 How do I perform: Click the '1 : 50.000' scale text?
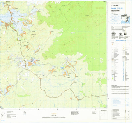(115, 6)
